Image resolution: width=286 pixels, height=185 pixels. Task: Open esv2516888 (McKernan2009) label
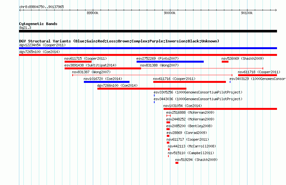(x=190, y=112)
